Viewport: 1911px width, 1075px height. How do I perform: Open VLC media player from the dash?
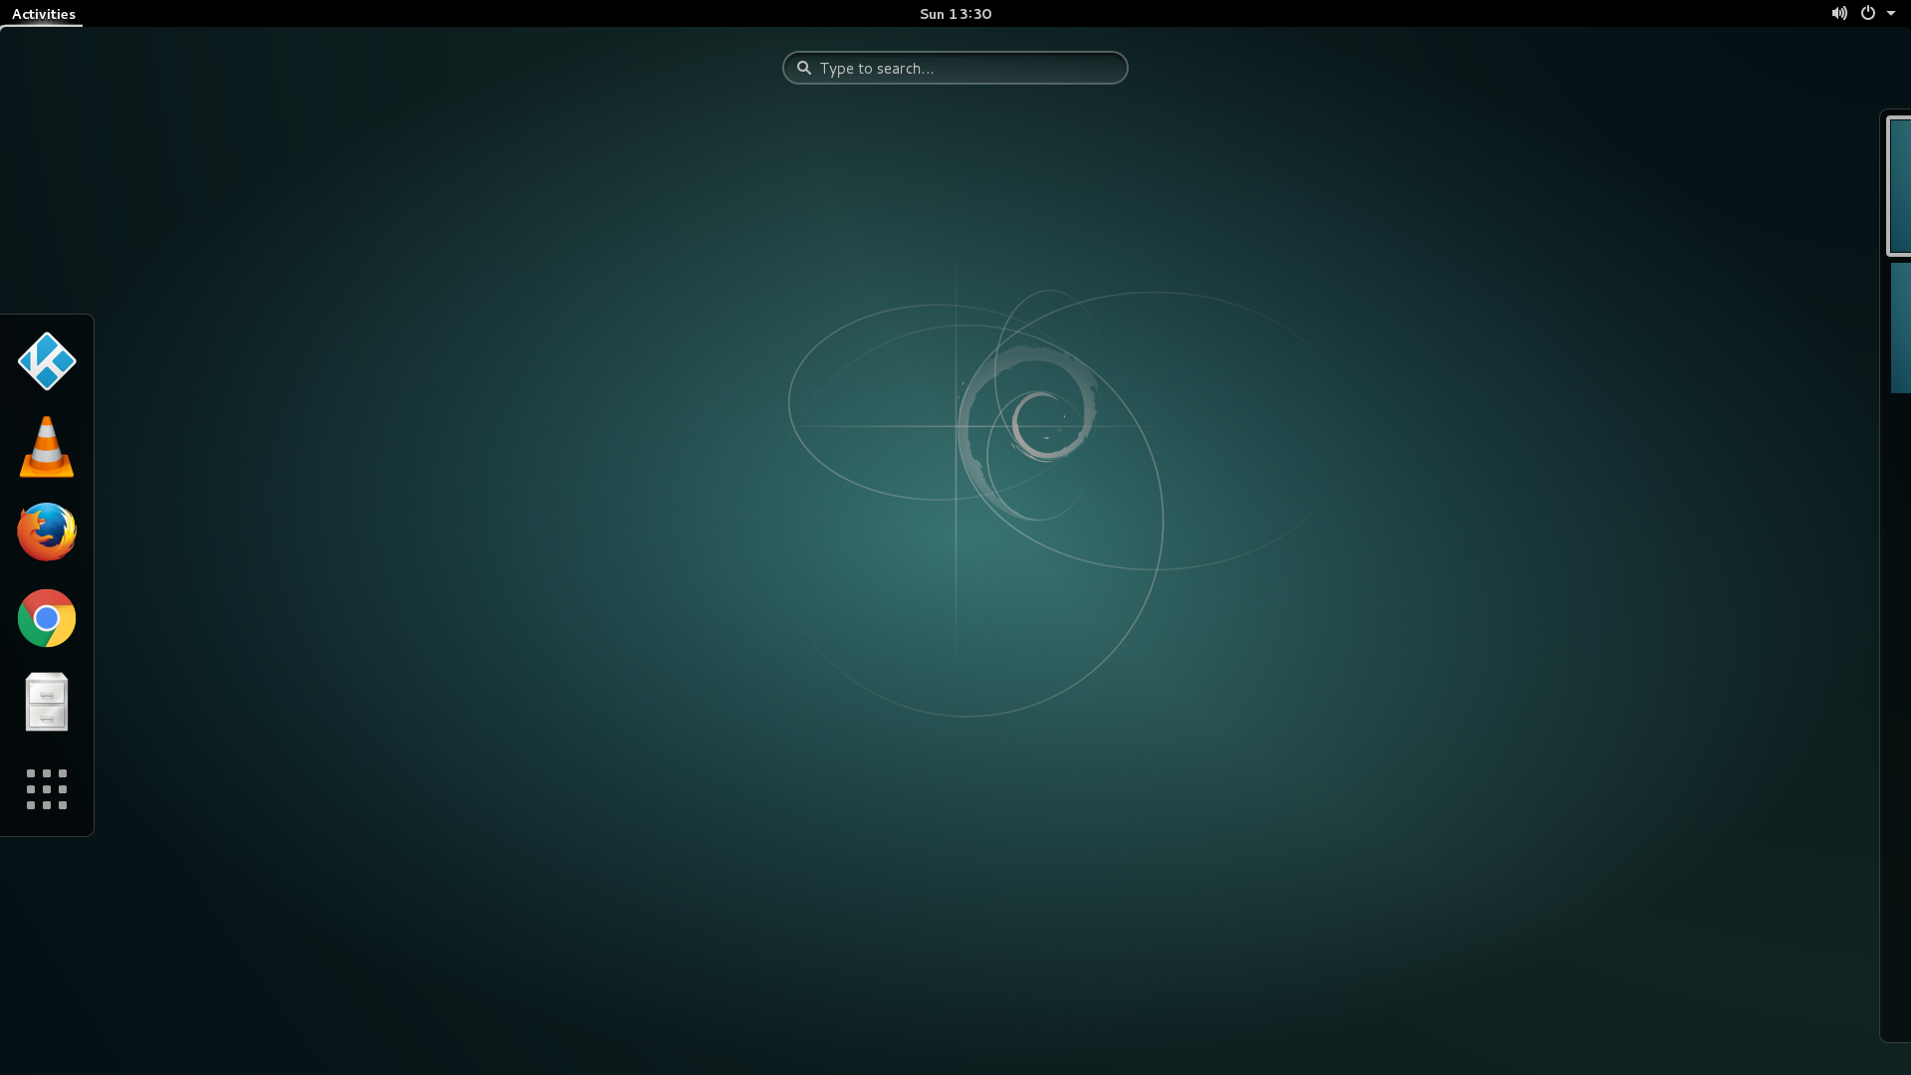47,447
